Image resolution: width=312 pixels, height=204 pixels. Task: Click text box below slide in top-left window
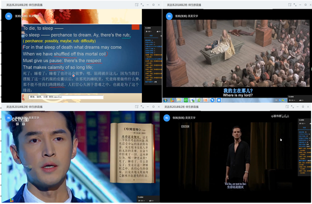[x=66, y=97]
